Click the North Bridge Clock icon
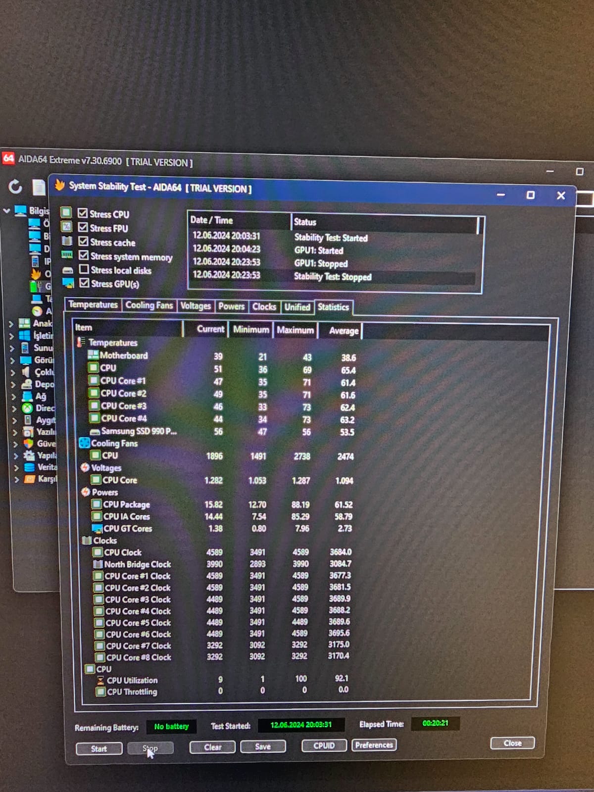This screenshot has width=594, height=792. click(x=98, y=564)
